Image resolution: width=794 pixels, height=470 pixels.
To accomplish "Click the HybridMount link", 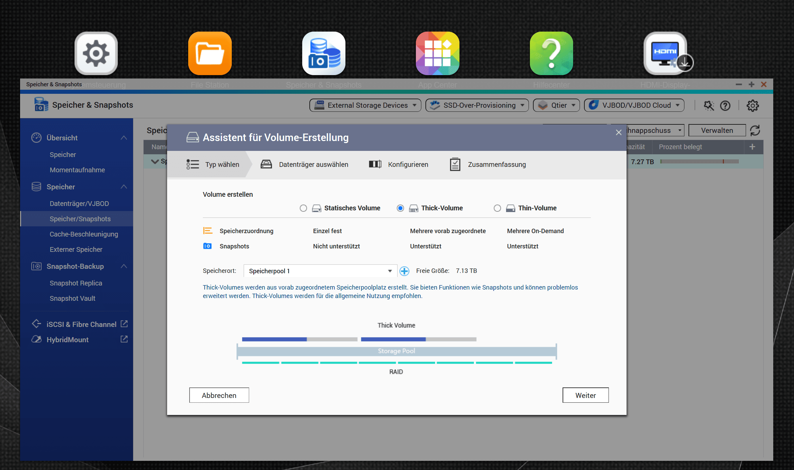I will (x=67, y=340).
